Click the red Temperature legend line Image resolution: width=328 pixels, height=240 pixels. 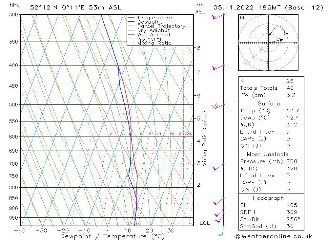tap(131, 18)
